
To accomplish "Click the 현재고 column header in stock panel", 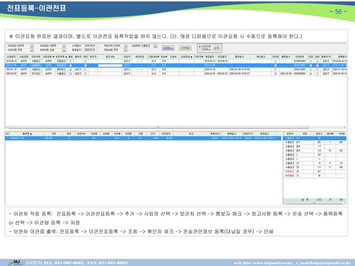I will click(x=319, y=134).
